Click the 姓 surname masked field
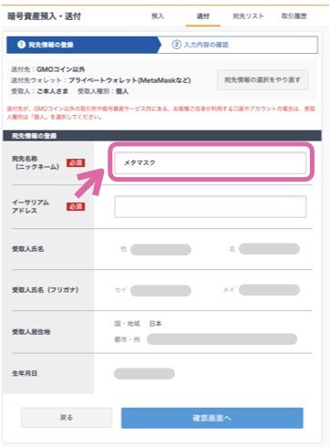The height and width of the screenshot is (447, 329). pos(160,249)
